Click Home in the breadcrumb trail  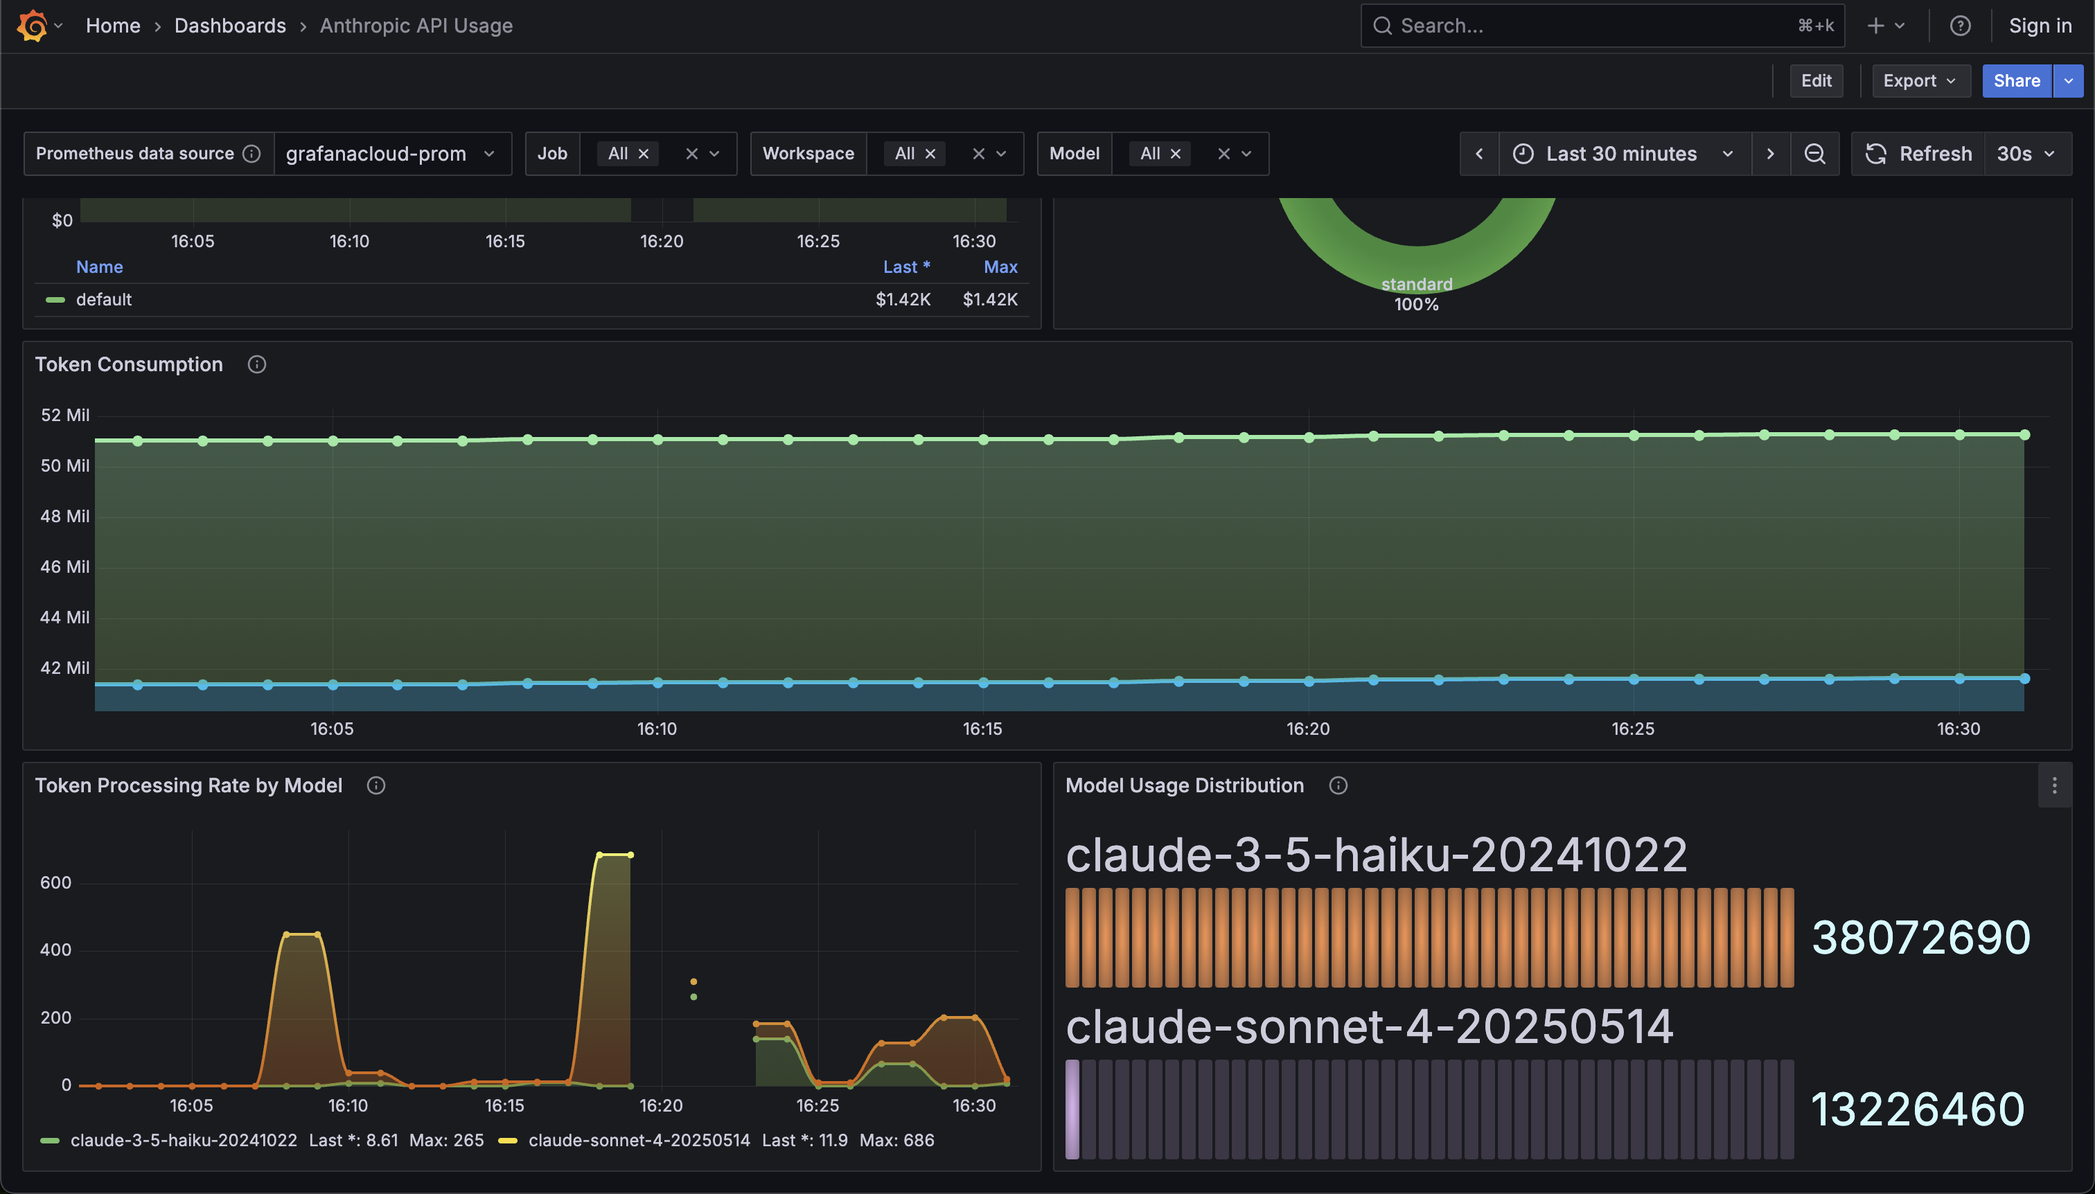112,26
